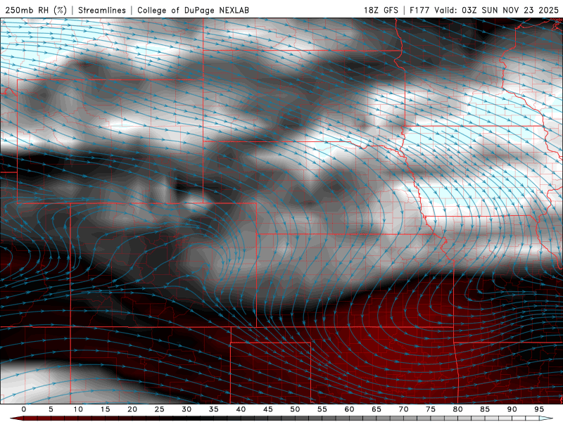Select the "30" tick label on the legend
This screenshot has height=422, width=563.
(186, 409)
